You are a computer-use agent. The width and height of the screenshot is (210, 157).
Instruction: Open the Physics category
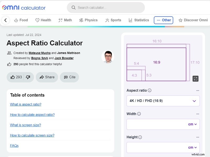(x=88, y=20)
